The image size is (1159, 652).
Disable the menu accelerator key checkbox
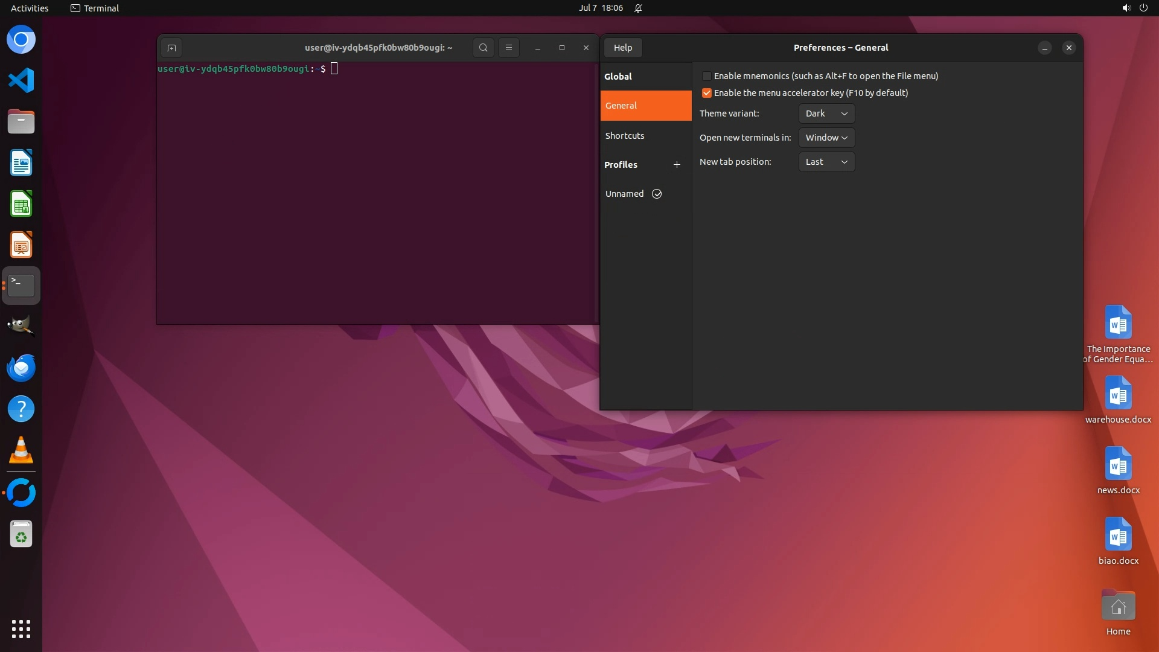[x=706, y=93]
